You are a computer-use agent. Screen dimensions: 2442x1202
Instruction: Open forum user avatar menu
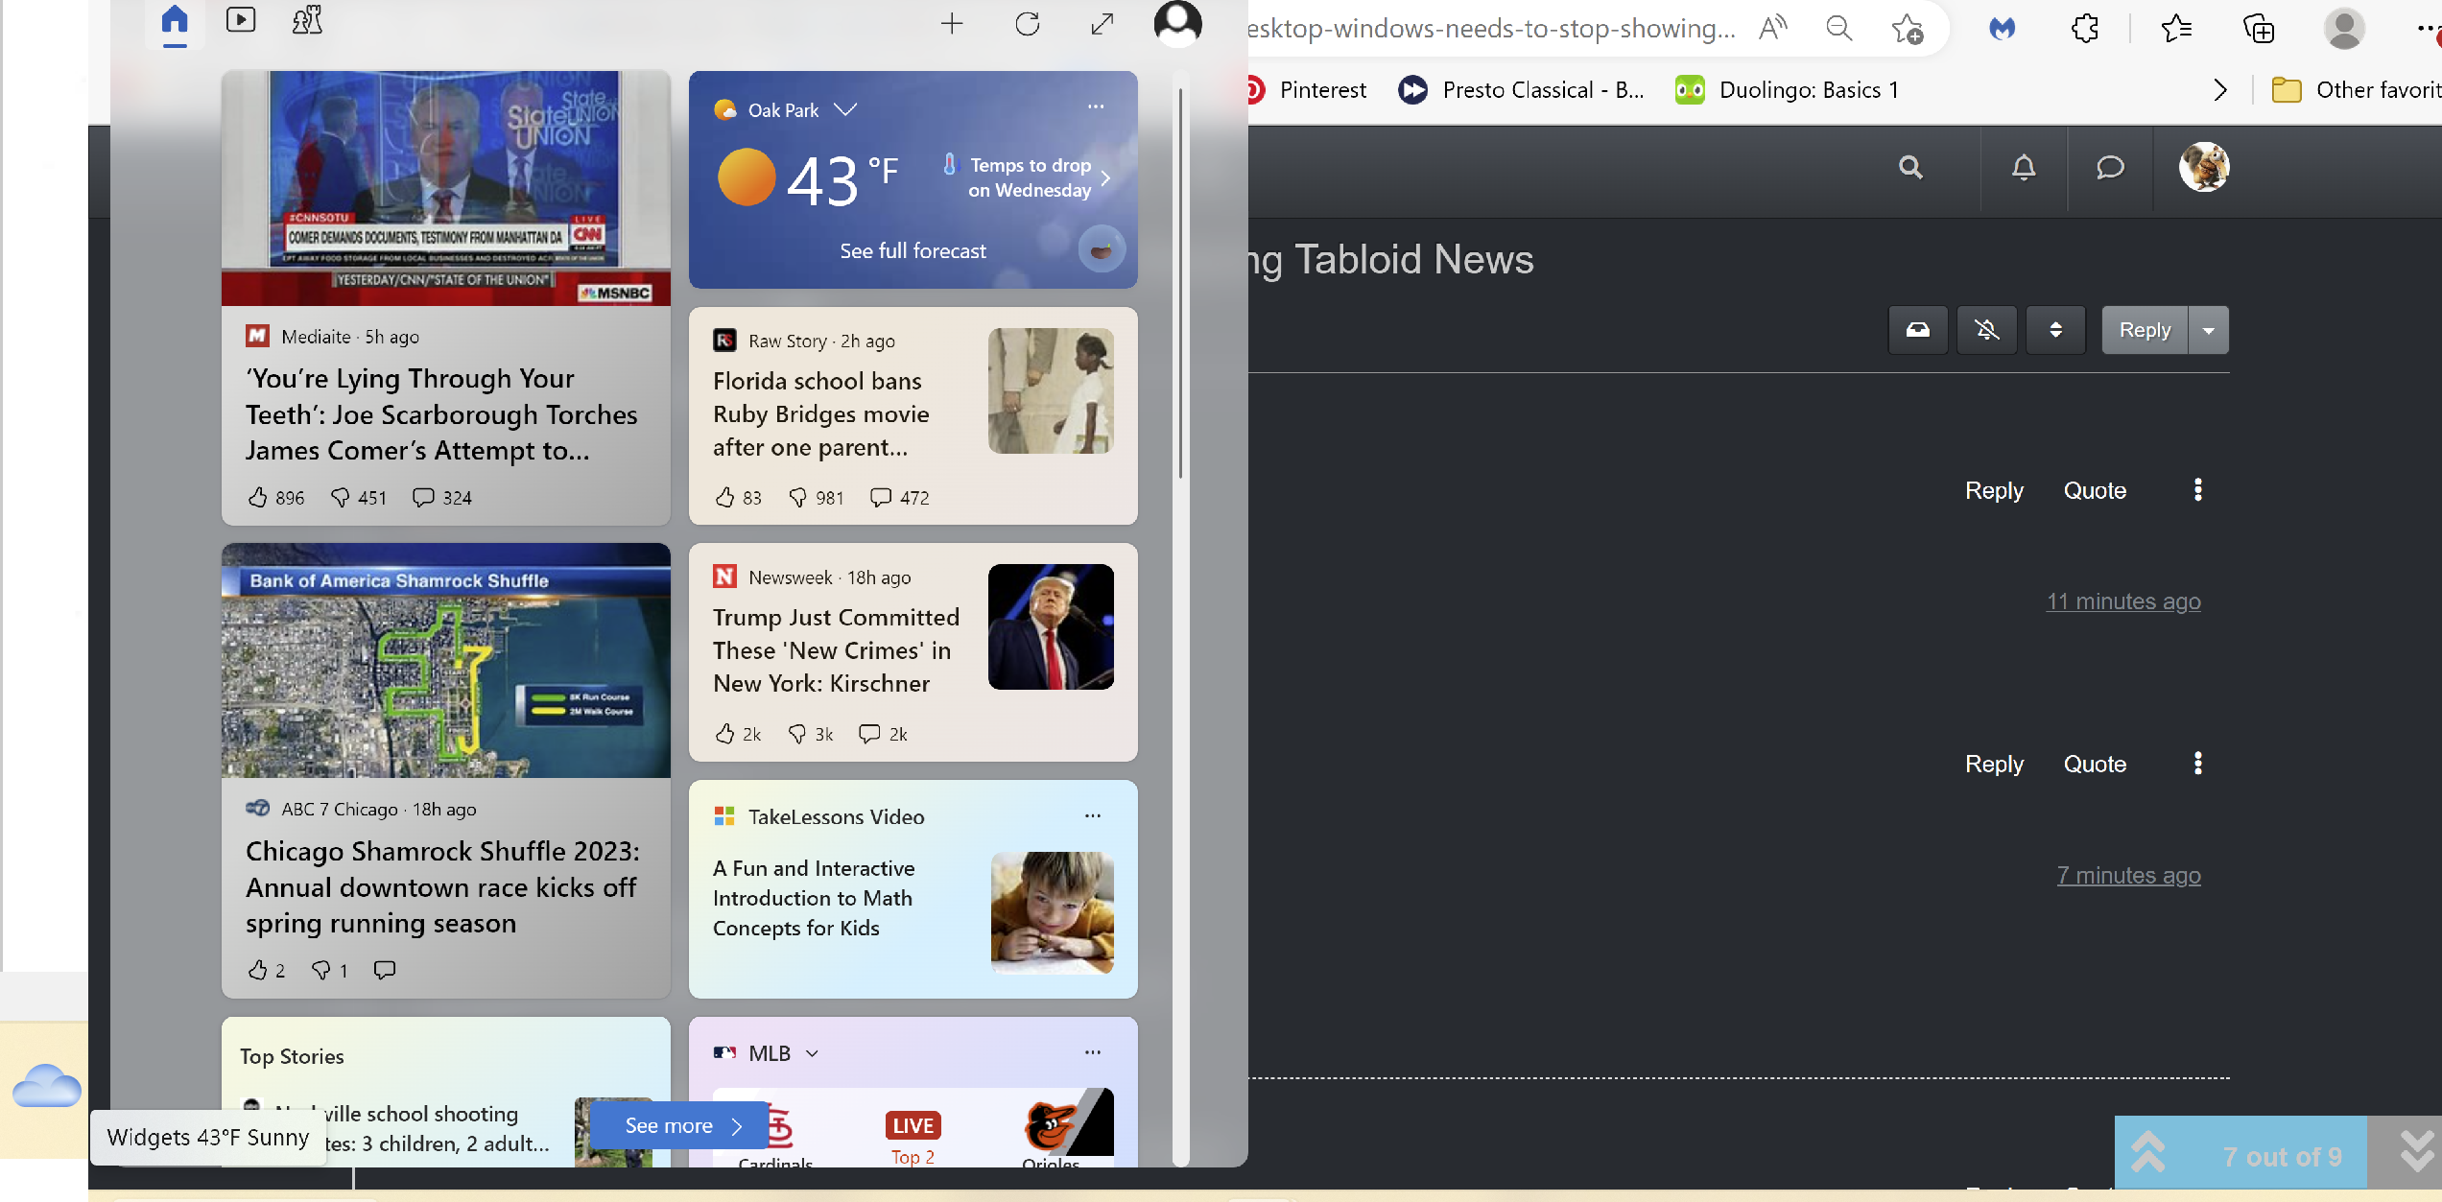coord(2203,167)
